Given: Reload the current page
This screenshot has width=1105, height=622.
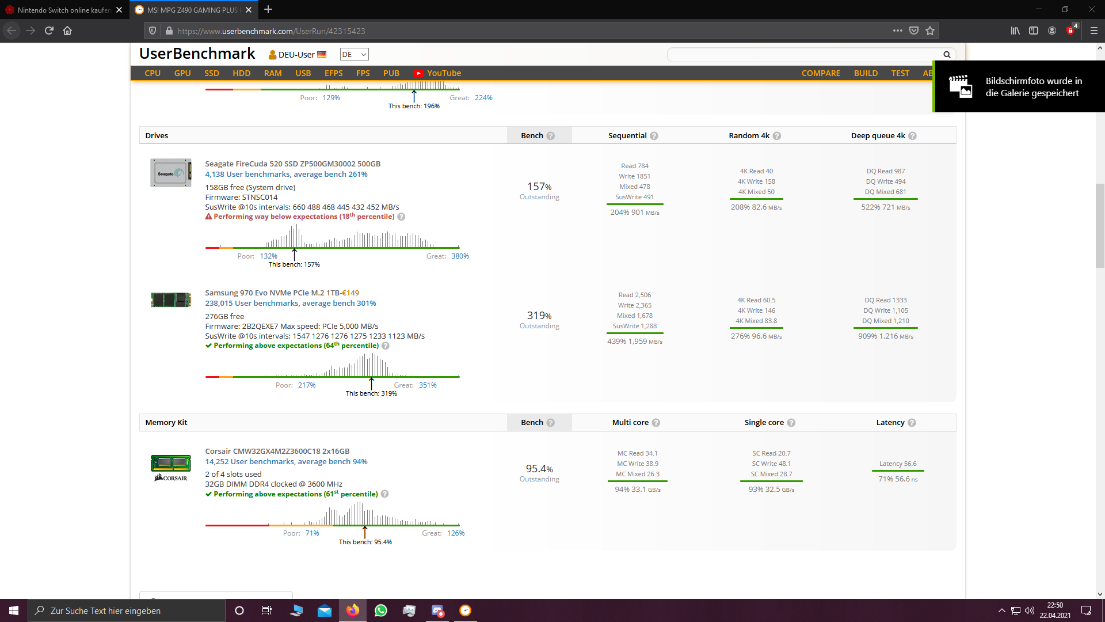Looking at the screenshot, I should click(x=49, y=31).
